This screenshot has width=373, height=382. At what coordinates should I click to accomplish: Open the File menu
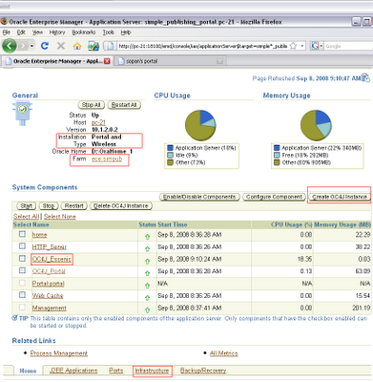click(7, 32)
